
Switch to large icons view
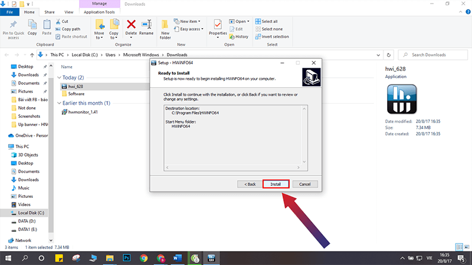(x=467, y=247)
